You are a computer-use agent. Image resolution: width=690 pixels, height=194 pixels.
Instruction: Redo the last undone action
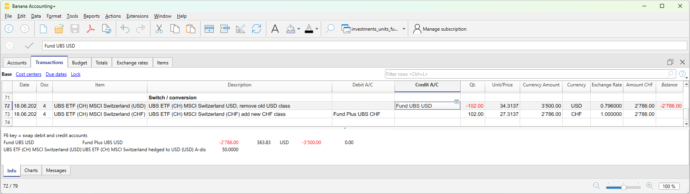point(140,29)
